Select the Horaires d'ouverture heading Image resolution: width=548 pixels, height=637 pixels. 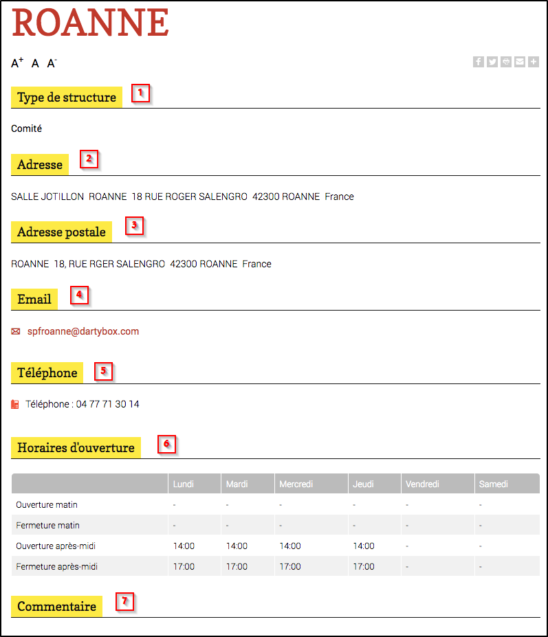click(76, 448)
